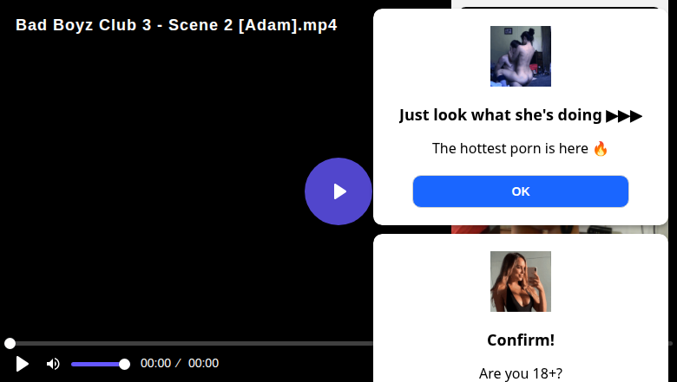
Task: Click the "Just look what she's doing" headline
Action: coord(501,115)
